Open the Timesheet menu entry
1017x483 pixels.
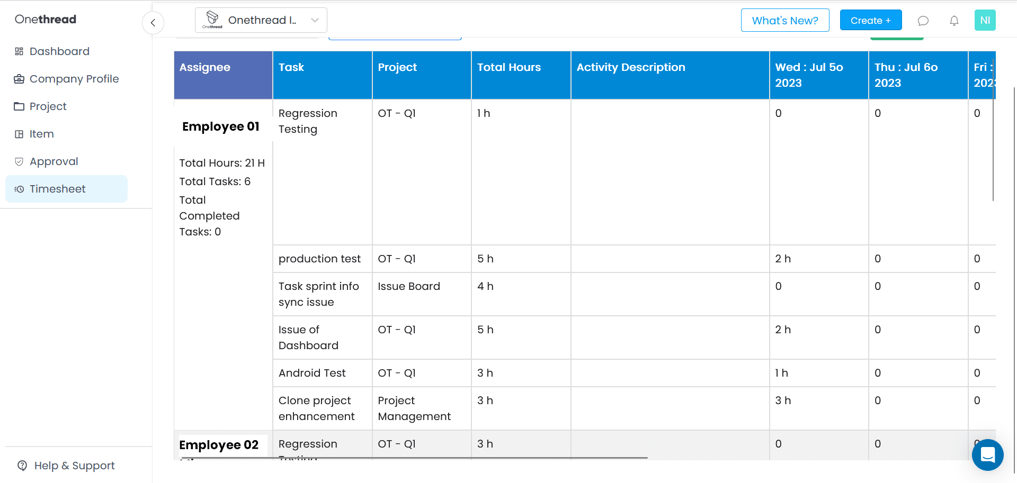click(x=57, y=189)
